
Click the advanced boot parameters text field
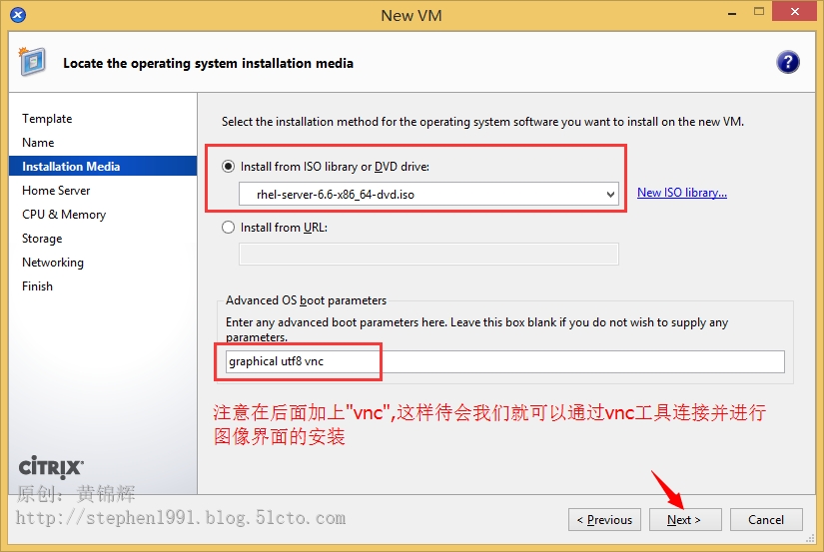pyautogui.click(x=505, y=362)
